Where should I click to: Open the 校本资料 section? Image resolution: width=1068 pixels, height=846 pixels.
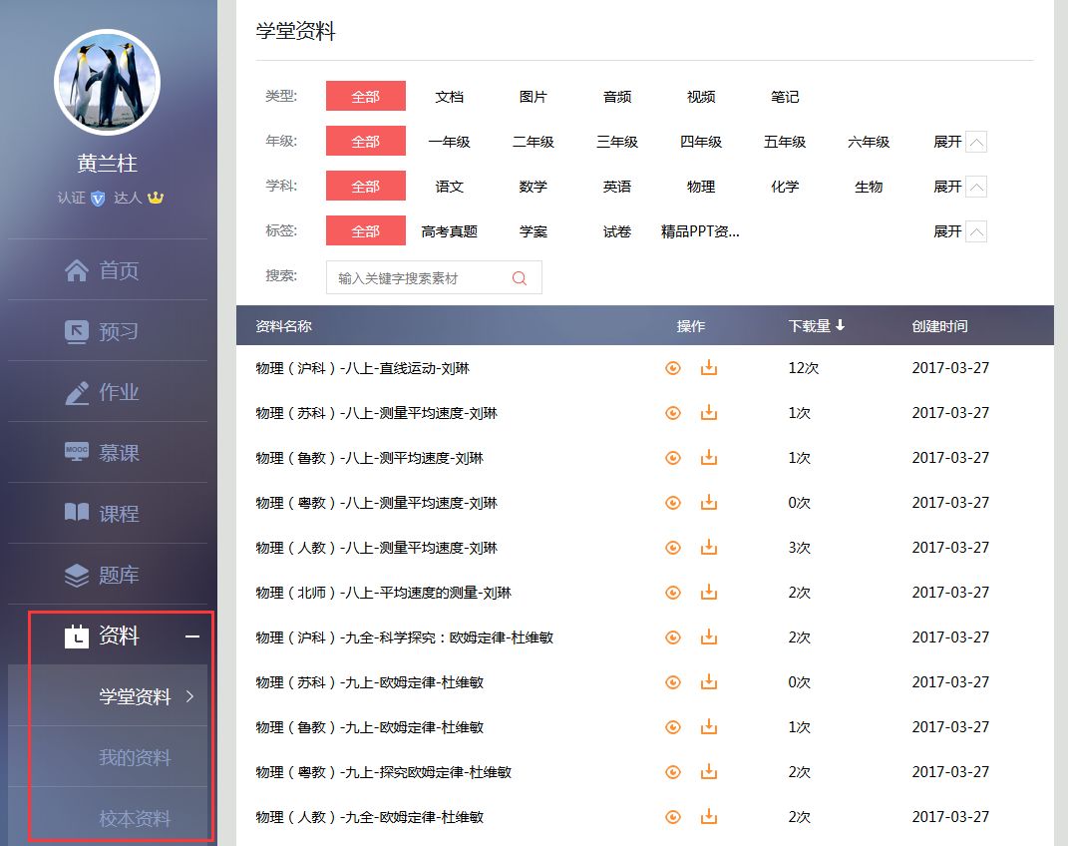pos(134,818)
